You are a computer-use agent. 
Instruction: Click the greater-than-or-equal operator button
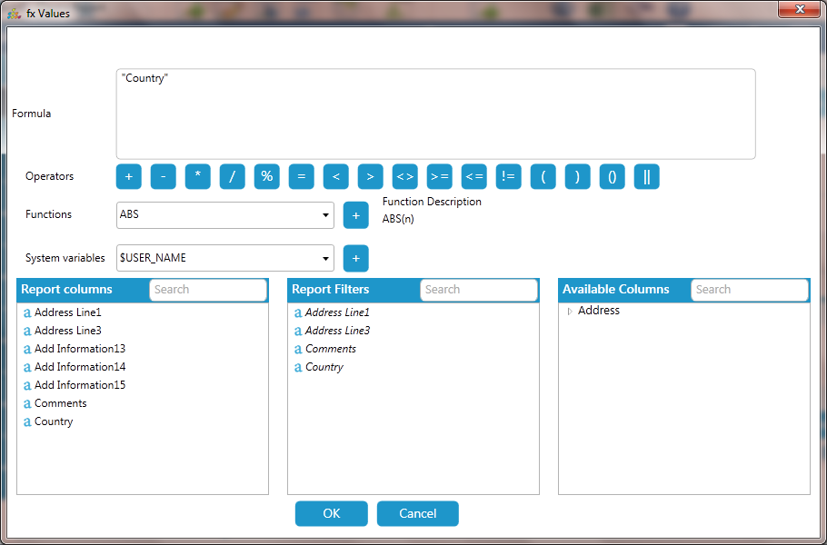(439, 176)
